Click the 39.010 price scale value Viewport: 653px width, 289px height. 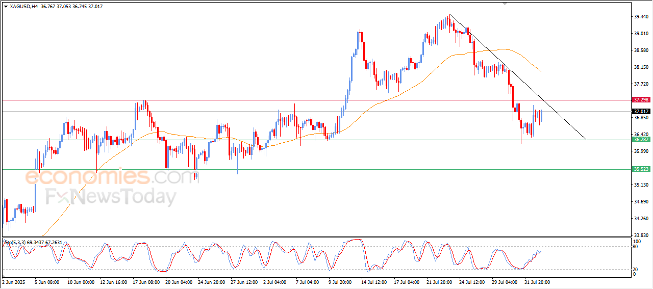(x=641, y=34)
